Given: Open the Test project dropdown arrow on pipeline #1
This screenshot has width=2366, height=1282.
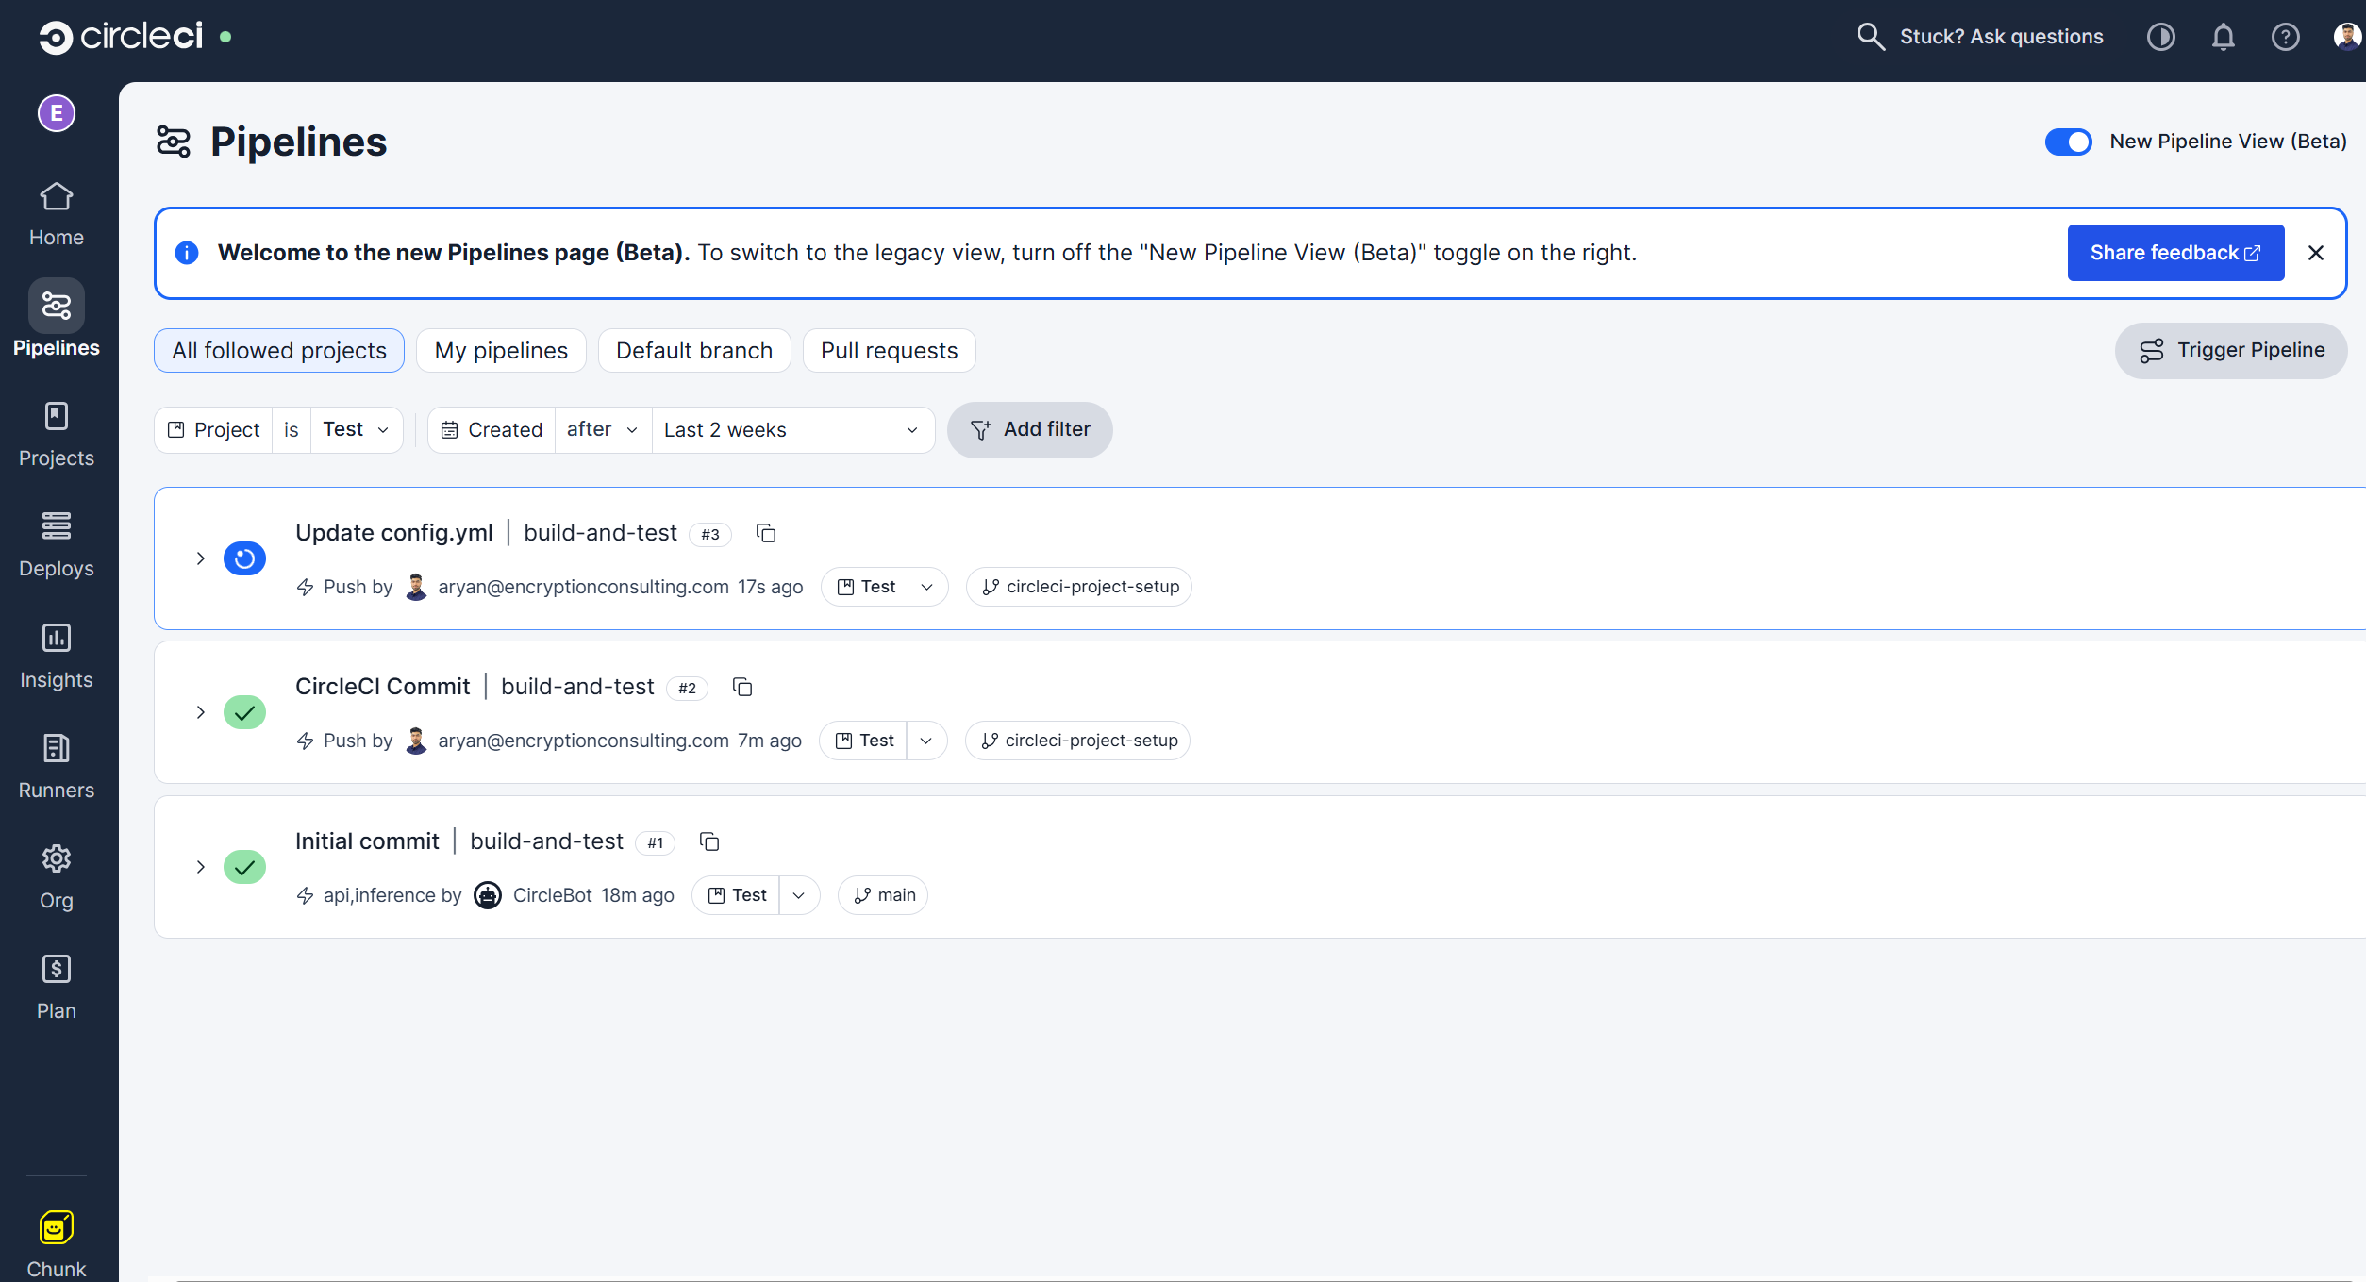Looking at the screenshot, I should tap(799, 895).
